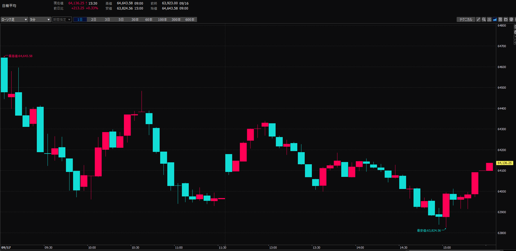The height and width of the screenshot is (251, 516).
Task: Open the ローソク足 chart type dropdown
Action: tap(15, 20)
